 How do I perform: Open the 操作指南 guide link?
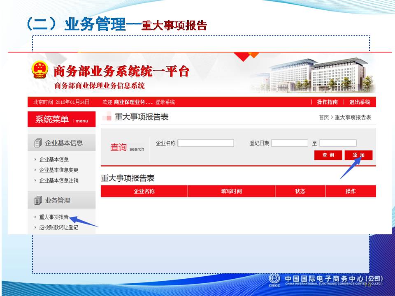[x=327, y=102]
